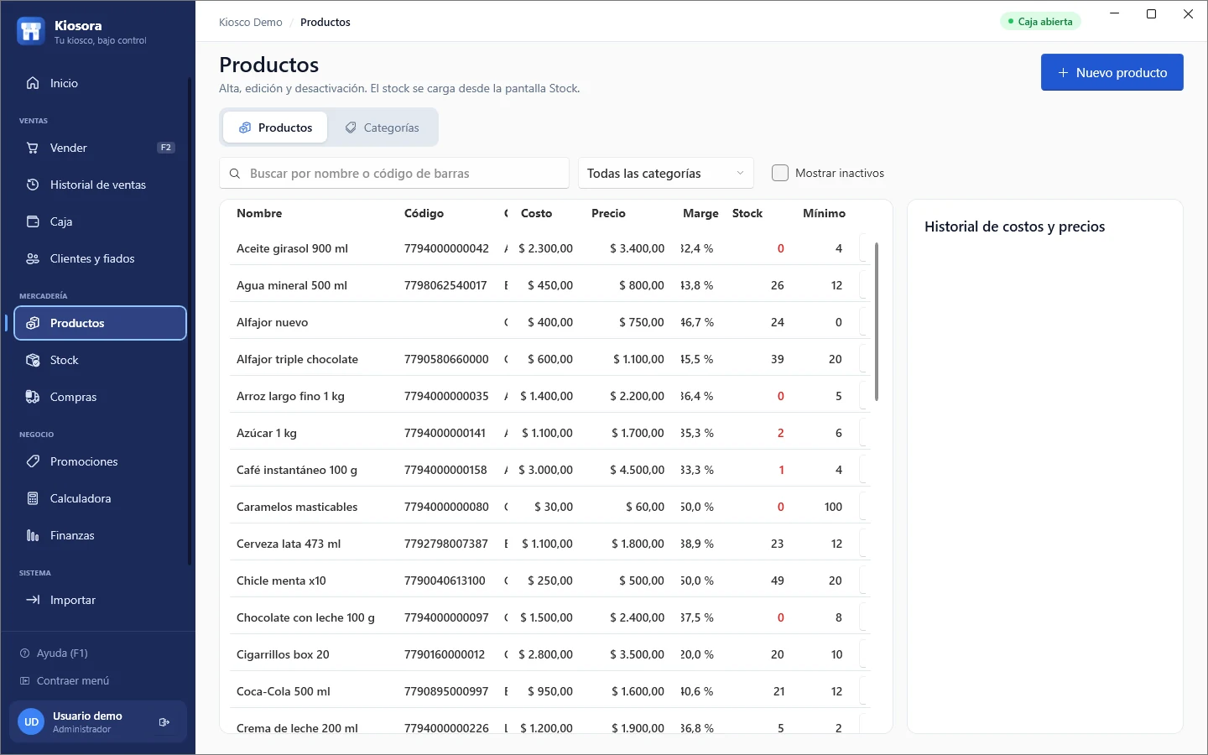
Task: Click the Compras icon in sidebar
Action: (33, 397)
